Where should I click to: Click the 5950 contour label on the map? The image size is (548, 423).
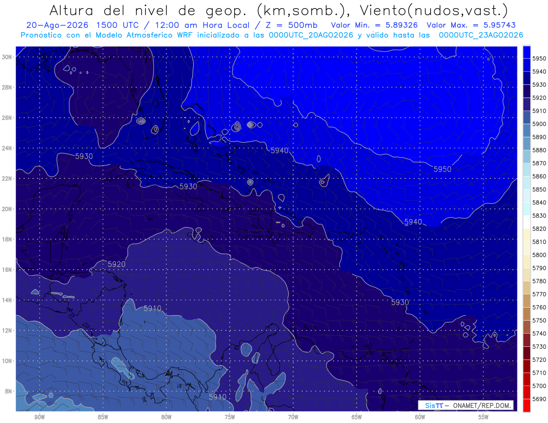[442, 169]
